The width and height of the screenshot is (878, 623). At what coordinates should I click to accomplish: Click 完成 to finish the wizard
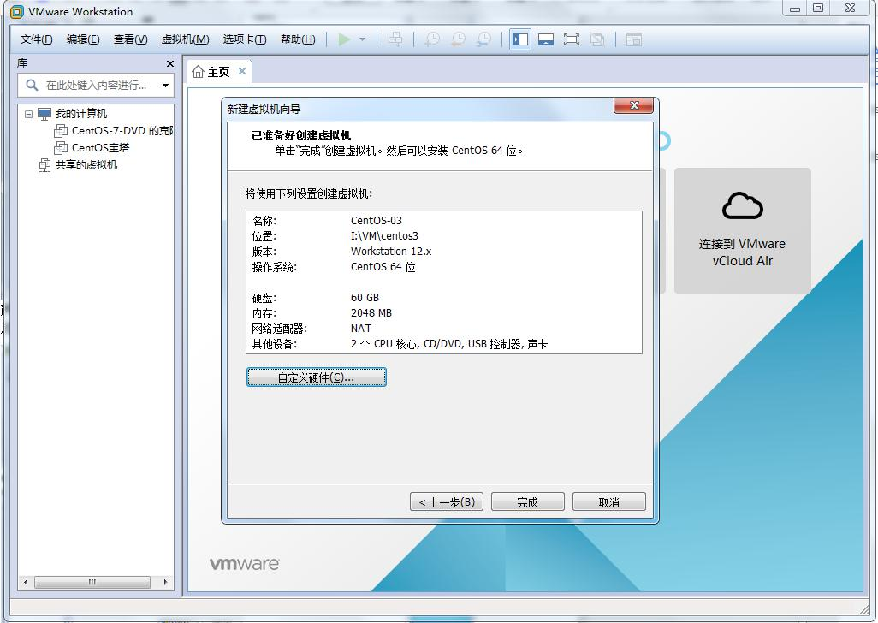[x=527, y=502]
